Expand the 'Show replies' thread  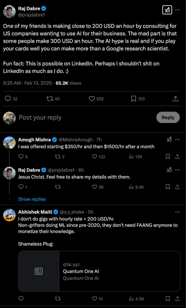32,199
